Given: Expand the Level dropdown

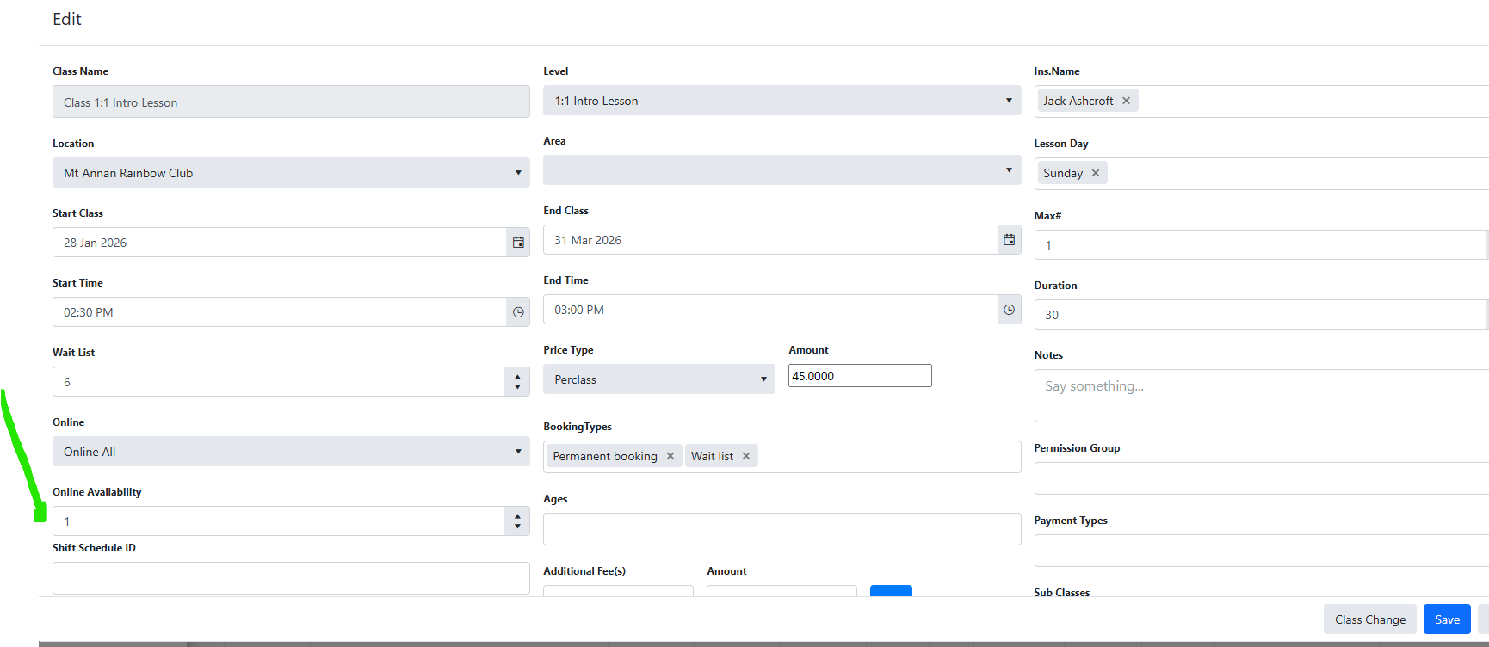Looking at the screenshot, I should (x=782, y=101).
